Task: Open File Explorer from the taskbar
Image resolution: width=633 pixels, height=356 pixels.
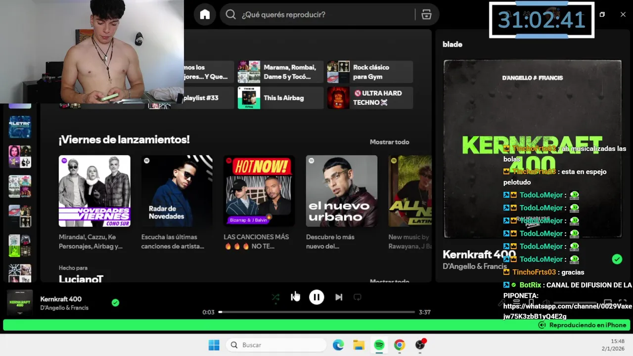Action: point(359,345)
